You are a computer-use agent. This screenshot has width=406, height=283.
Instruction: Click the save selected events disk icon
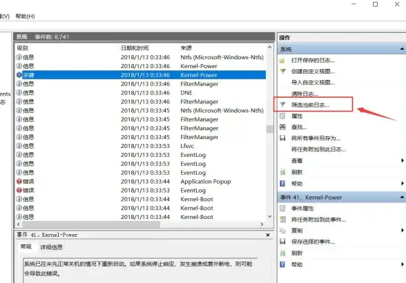tap(282, 242)
